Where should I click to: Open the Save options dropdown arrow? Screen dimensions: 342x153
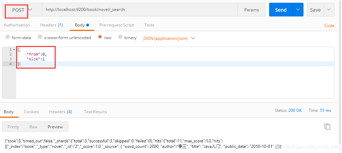tap(329, 10)
